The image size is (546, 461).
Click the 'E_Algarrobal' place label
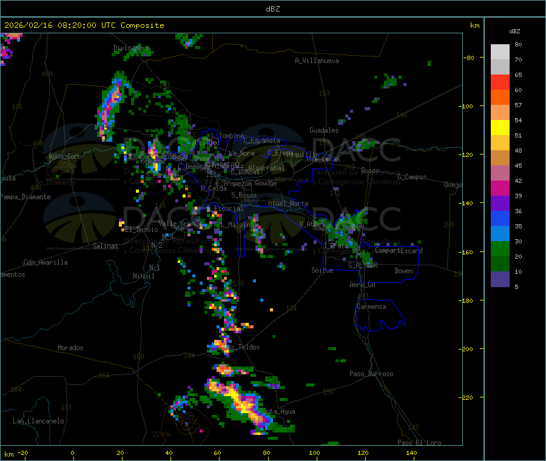pos(263,168)
